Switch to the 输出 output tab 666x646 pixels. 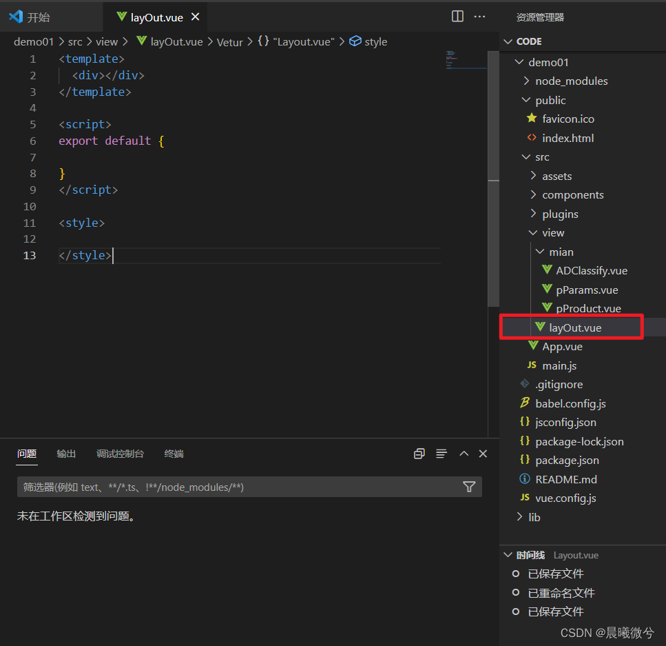[66, 454]
